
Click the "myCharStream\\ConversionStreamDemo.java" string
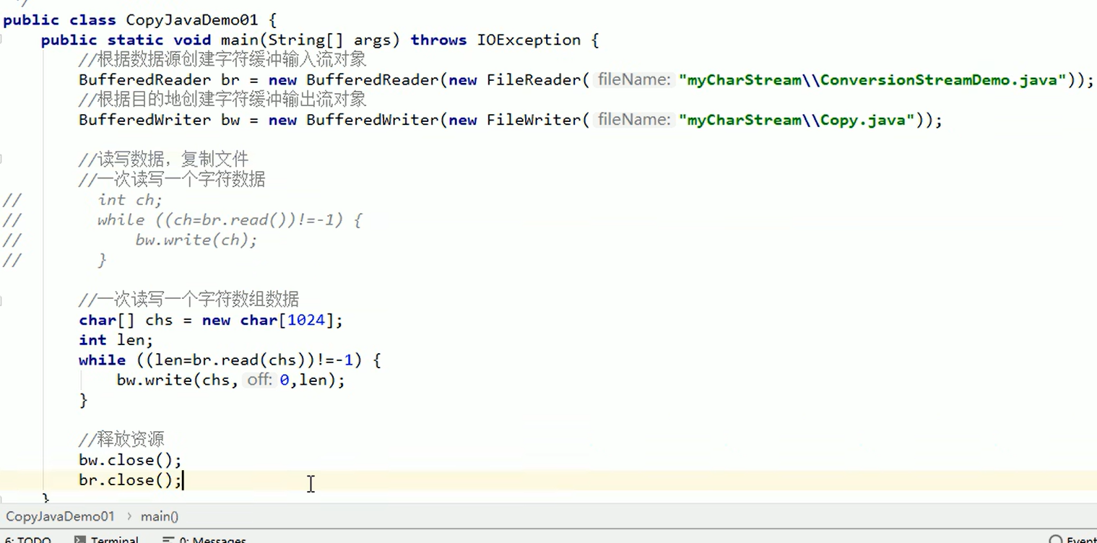coord(872,80)
